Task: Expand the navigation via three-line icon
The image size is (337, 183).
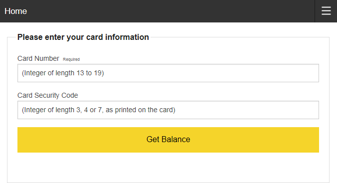Action: [x=326, y=11]
